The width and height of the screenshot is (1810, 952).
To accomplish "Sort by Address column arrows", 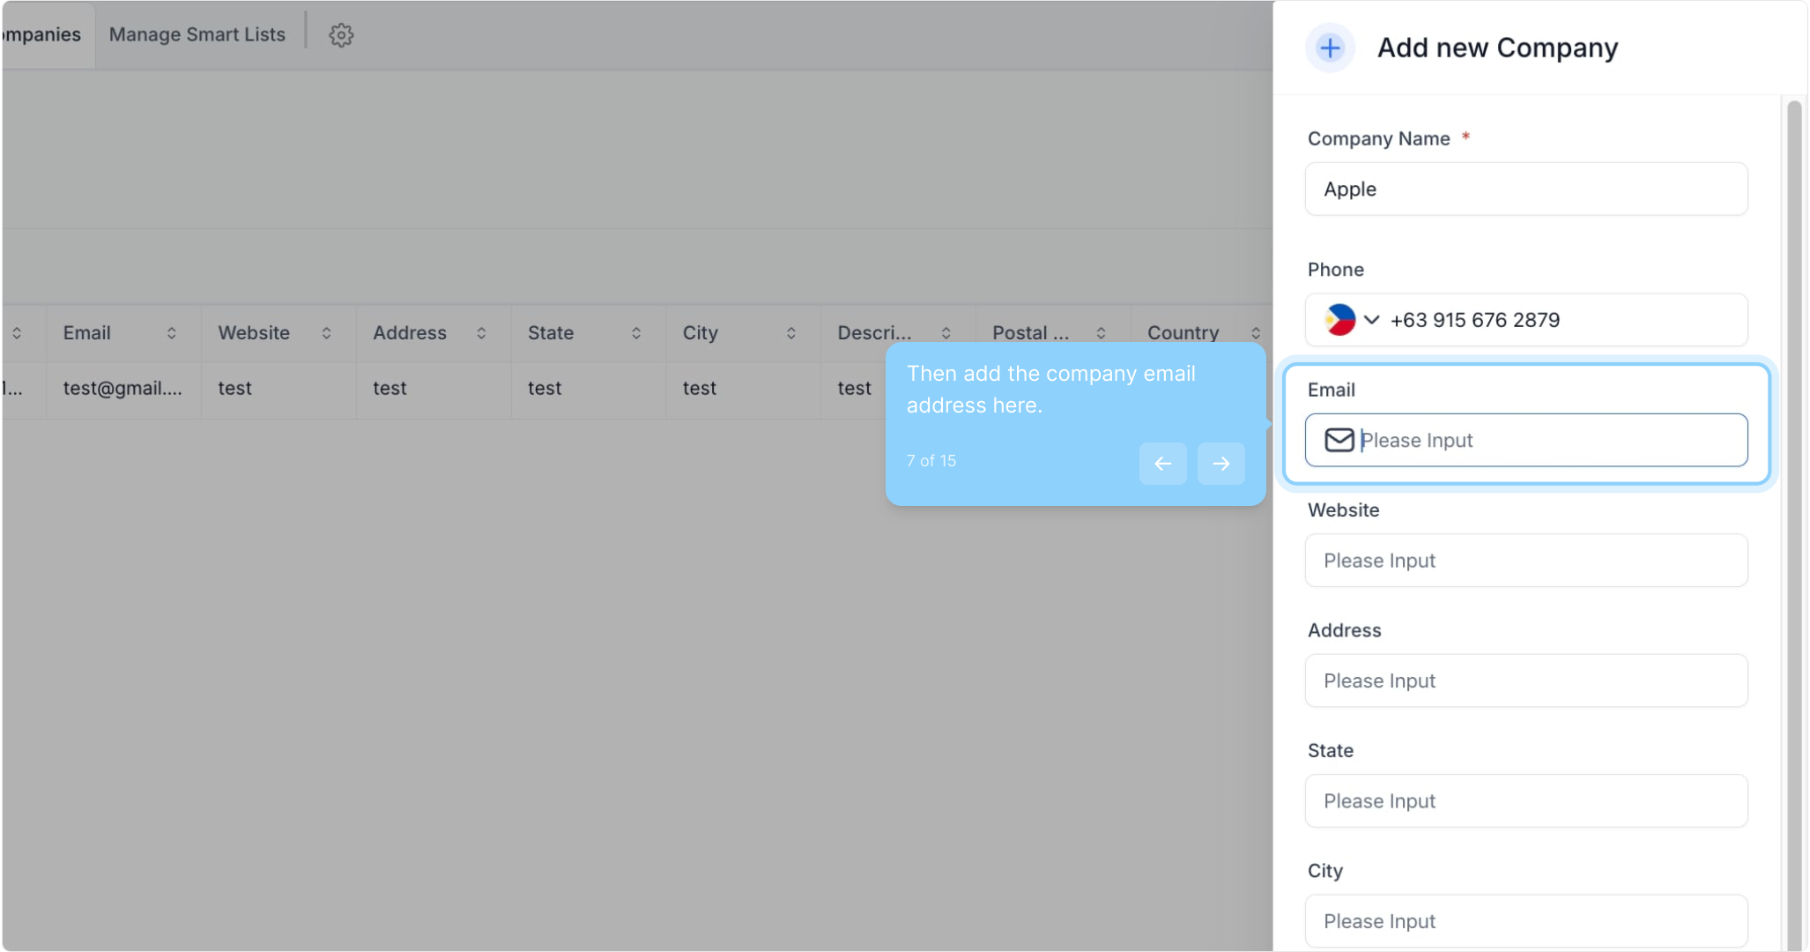I will 481,333.
